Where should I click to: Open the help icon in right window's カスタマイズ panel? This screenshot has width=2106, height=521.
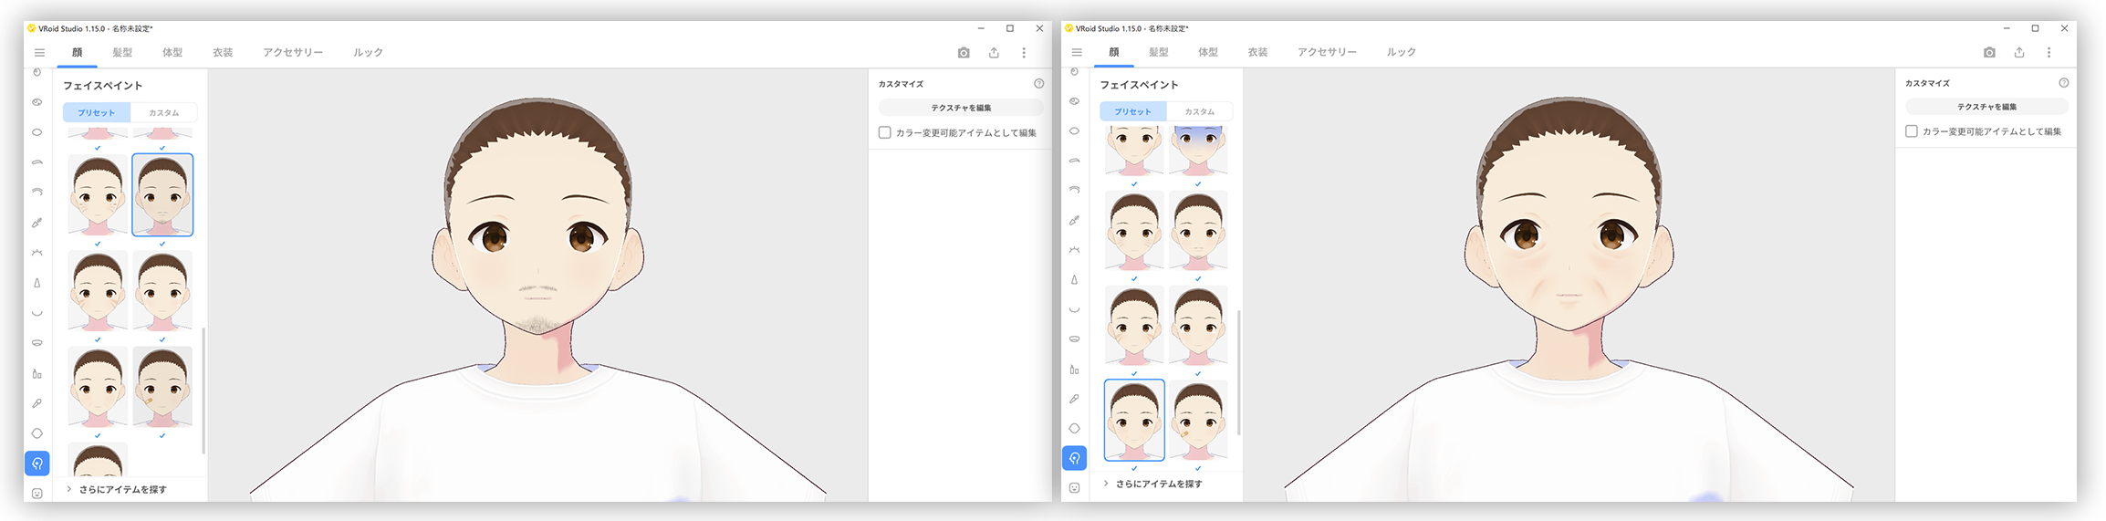coord(2064,83)
